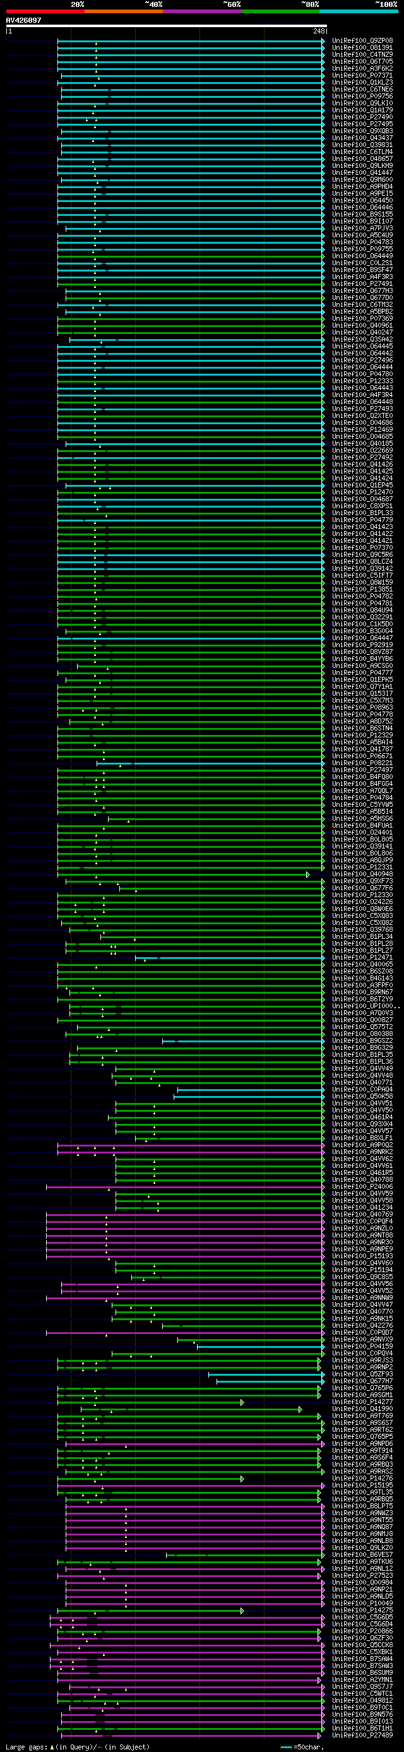Open hit UniRef100_P07371
The image size is (404, 1752).
362,76
